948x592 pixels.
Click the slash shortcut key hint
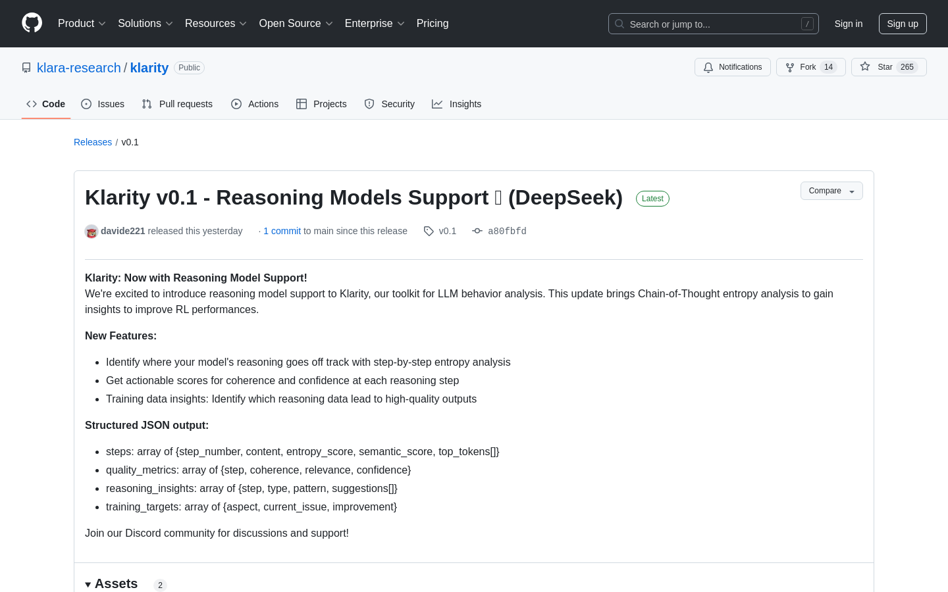[x=807, y=24]
